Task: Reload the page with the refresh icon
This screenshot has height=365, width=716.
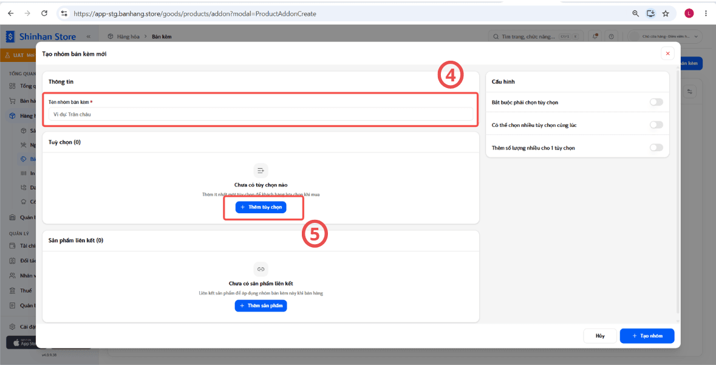Action: point(44,13)
